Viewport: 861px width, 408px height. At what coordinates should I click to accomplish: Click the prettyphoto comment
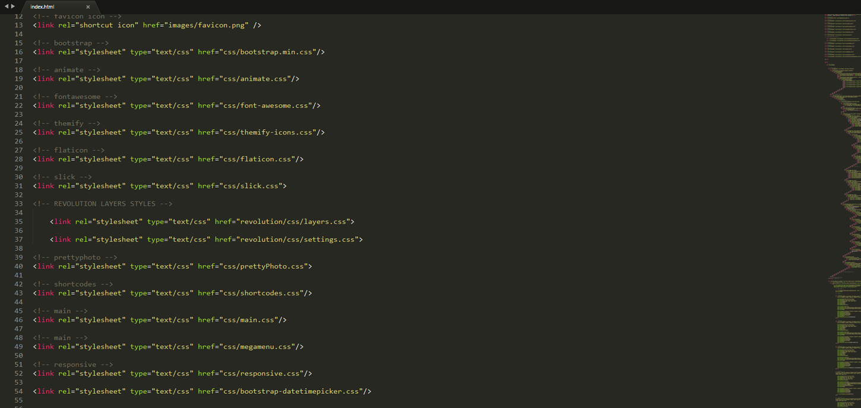75,257
